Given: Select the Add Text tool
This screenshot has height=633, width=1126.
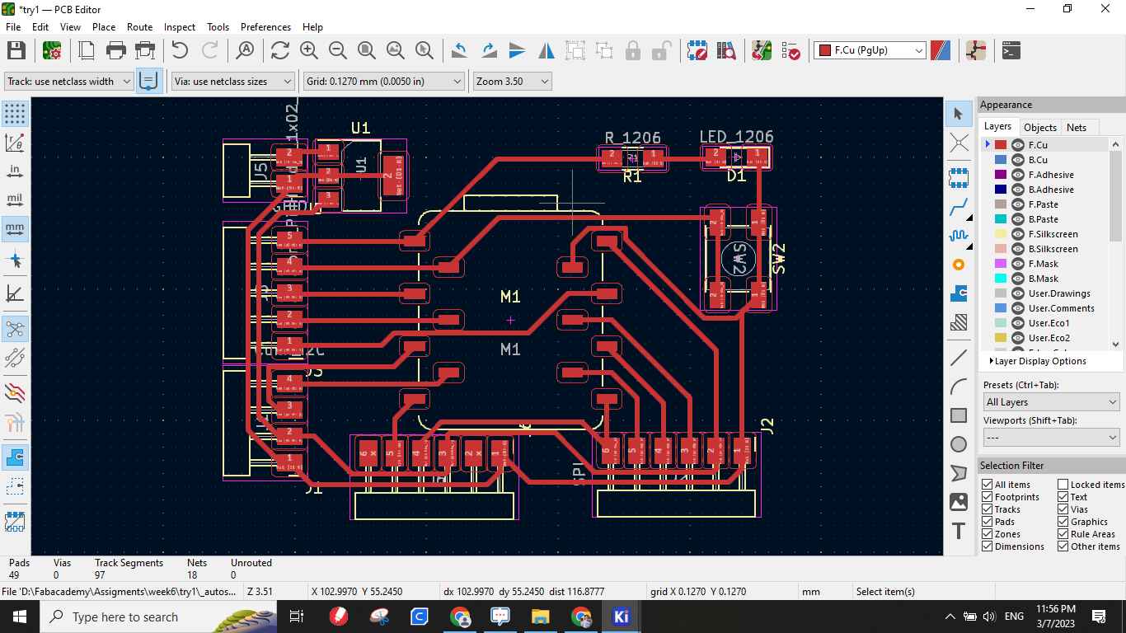Looking at the screenshot, I should tap(959, 532).
